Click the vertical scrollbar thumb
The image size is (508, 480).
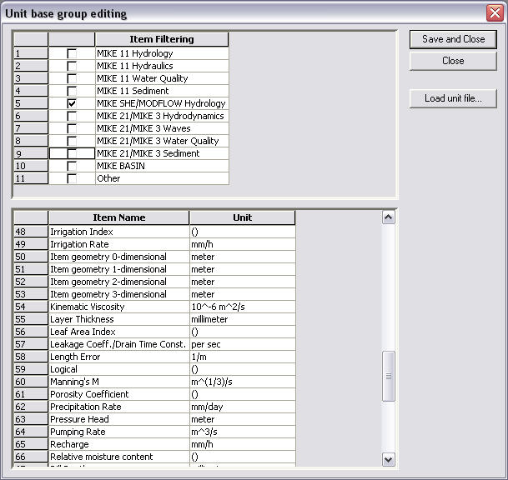point(388,376)
